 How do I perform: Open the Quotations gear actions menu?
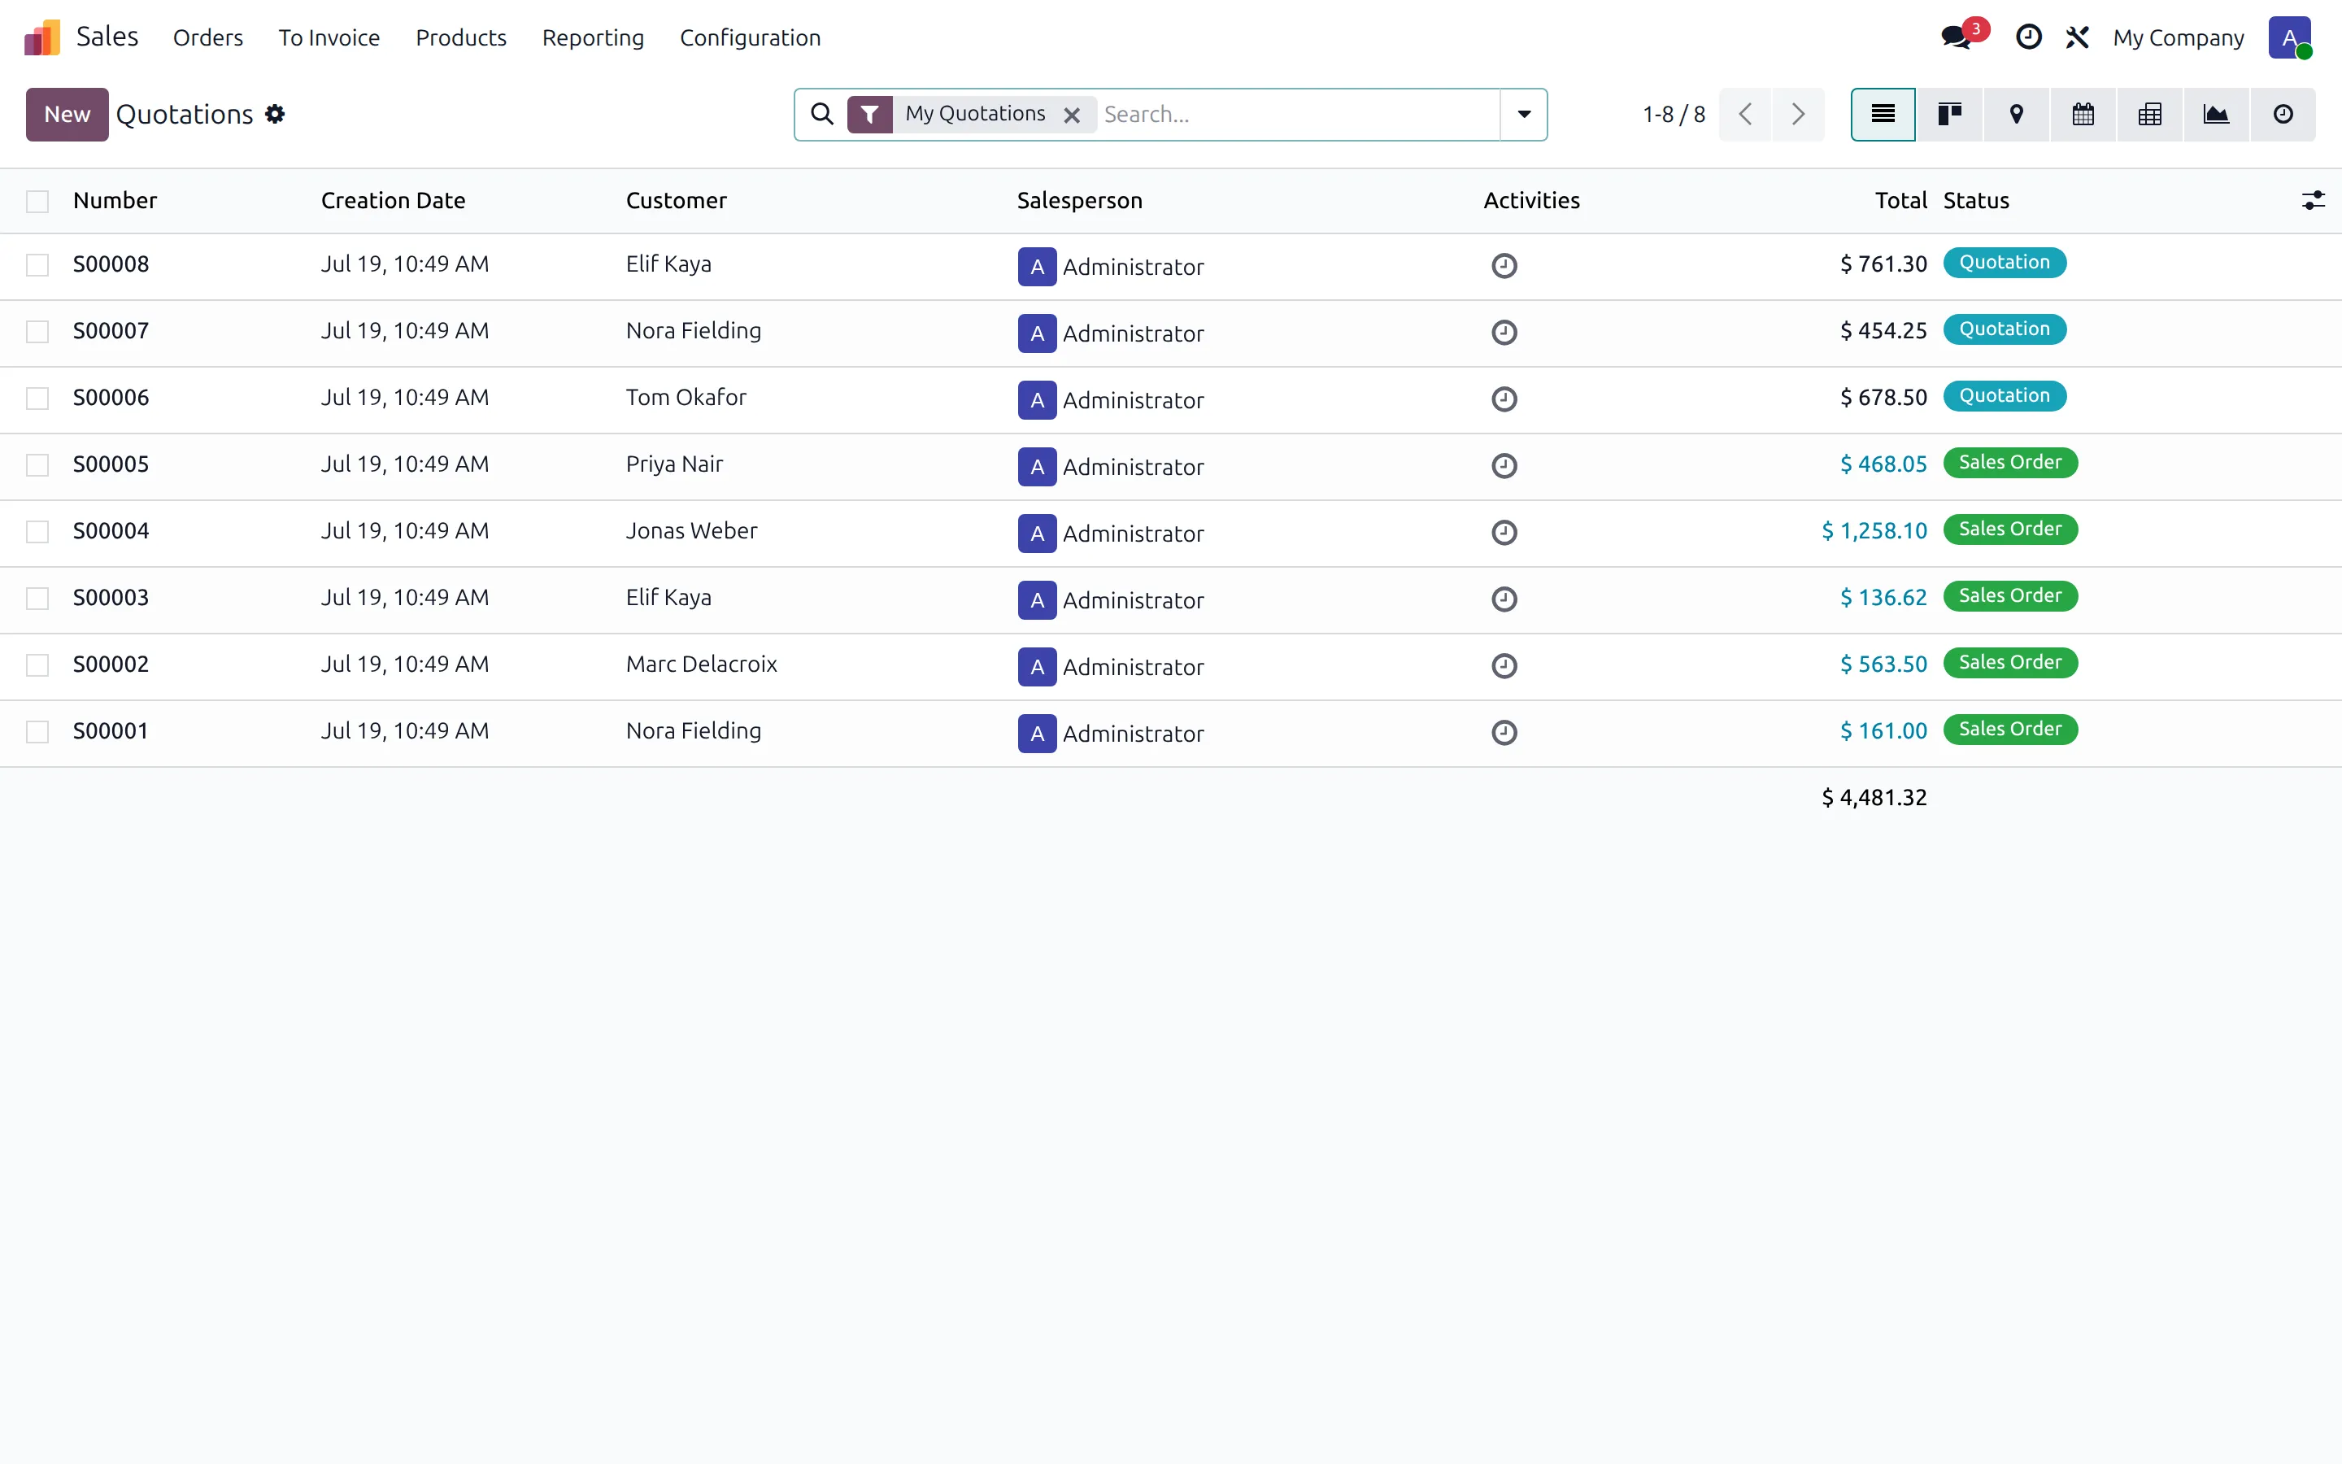(x=275, y=114)
